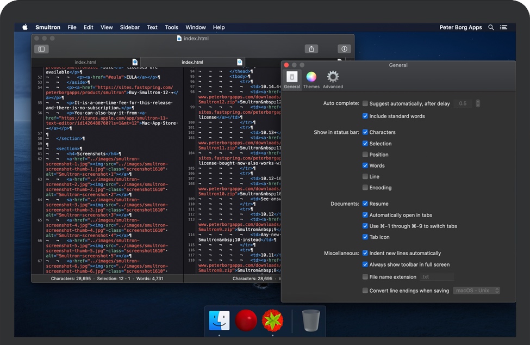Enable Suggest automatically, after delay
530x345 pixels.
365,103
